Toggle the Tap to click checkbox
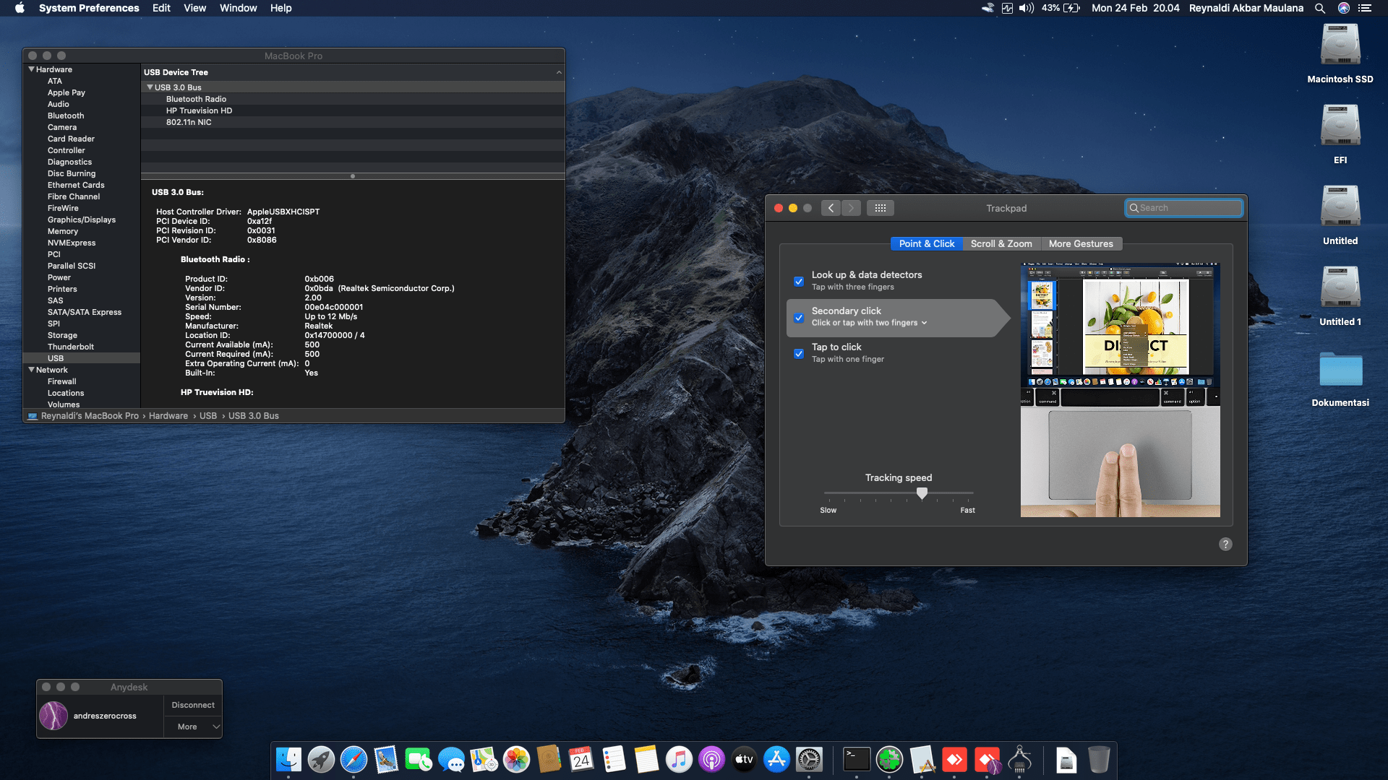 click(x=799, y=353)
